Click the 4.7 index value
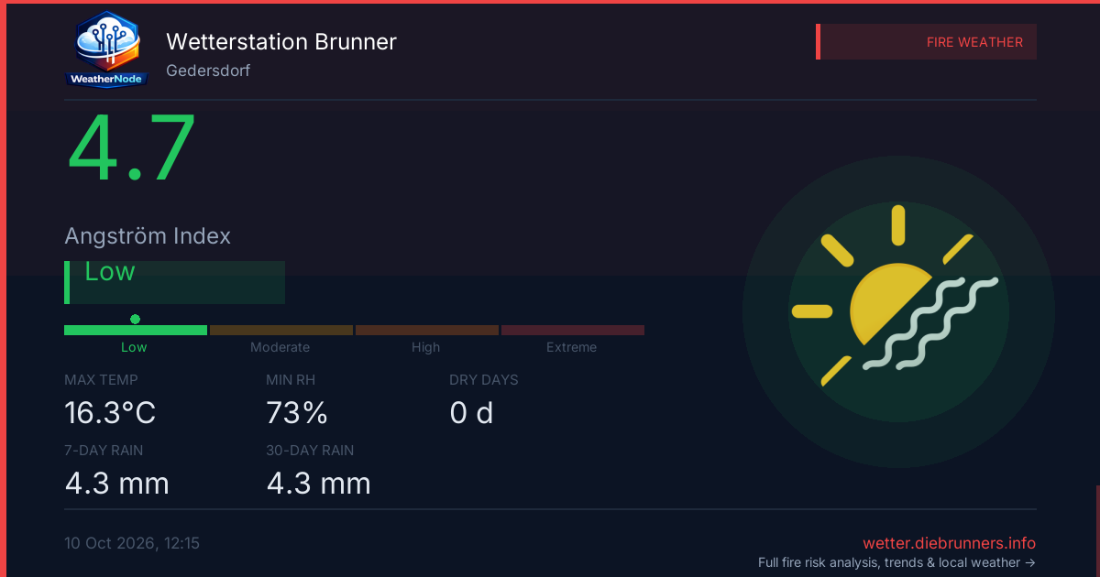This screenshot has height=577, width=1100. 132,149
